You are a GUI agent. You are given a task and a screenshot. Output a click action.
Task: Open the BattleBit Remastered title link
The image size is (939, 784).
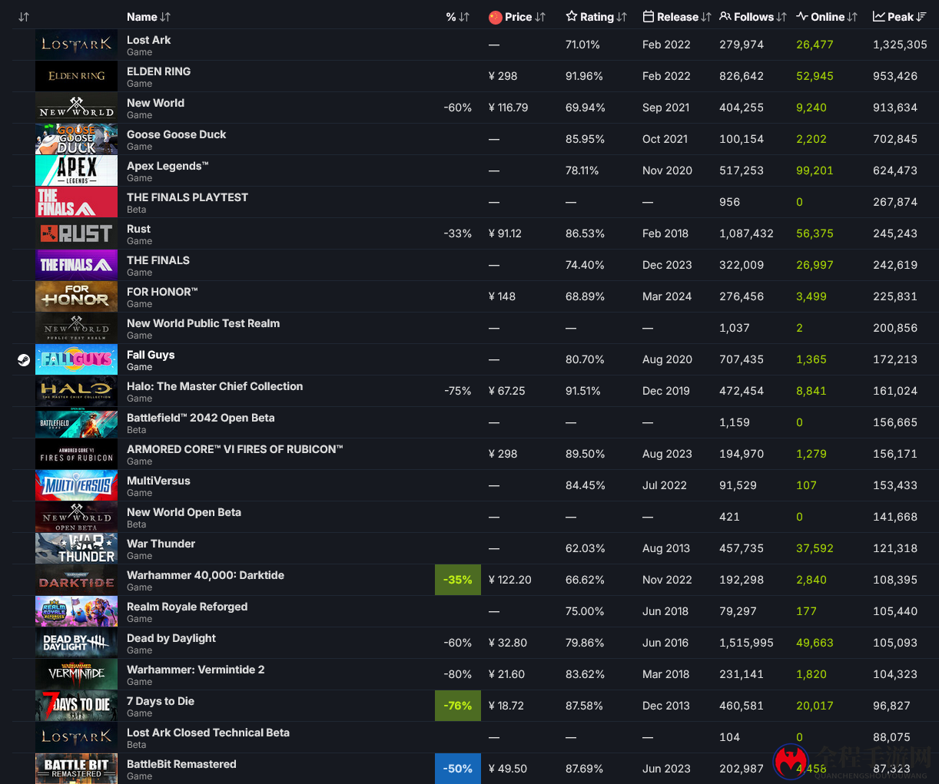(181, 764)
